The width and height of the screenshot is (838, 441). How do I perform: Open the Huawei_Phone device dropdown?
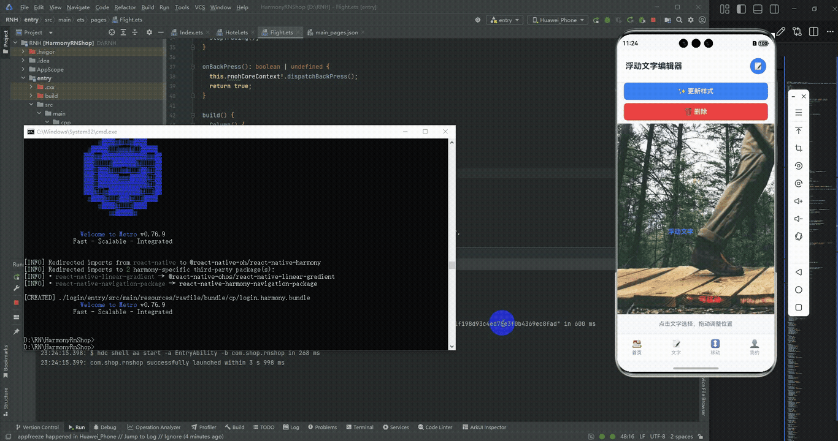[x=557, y=20]
